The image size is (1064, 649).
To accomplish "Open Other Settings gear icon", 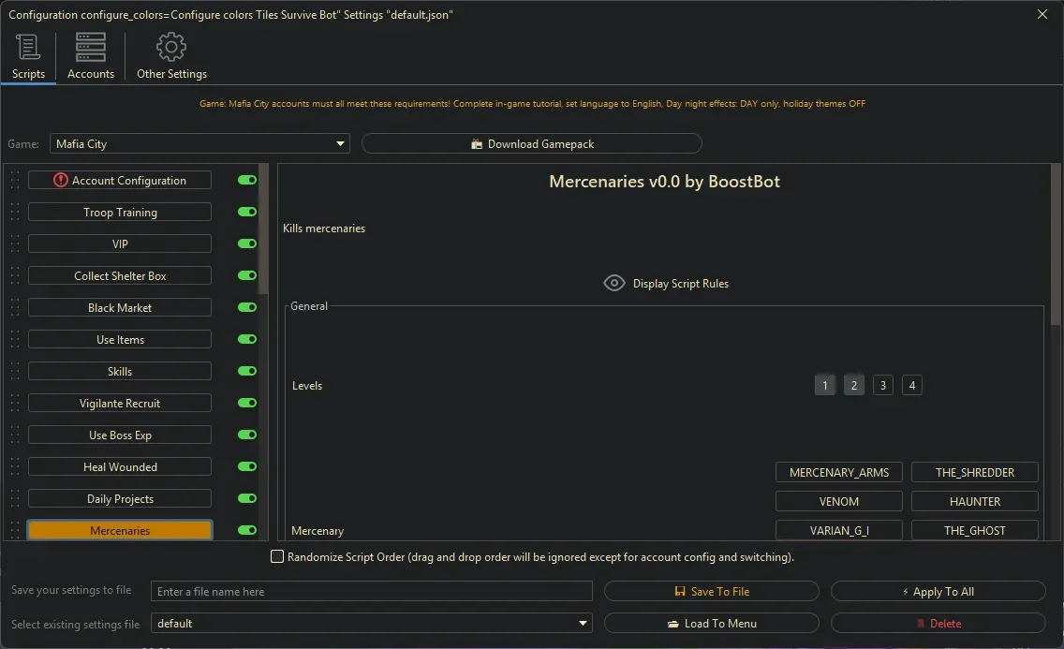I will 171,46.
